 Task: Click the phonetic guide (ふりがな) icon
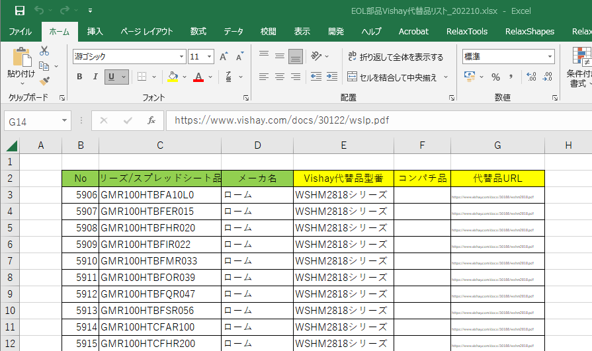(x=228, y=77)
